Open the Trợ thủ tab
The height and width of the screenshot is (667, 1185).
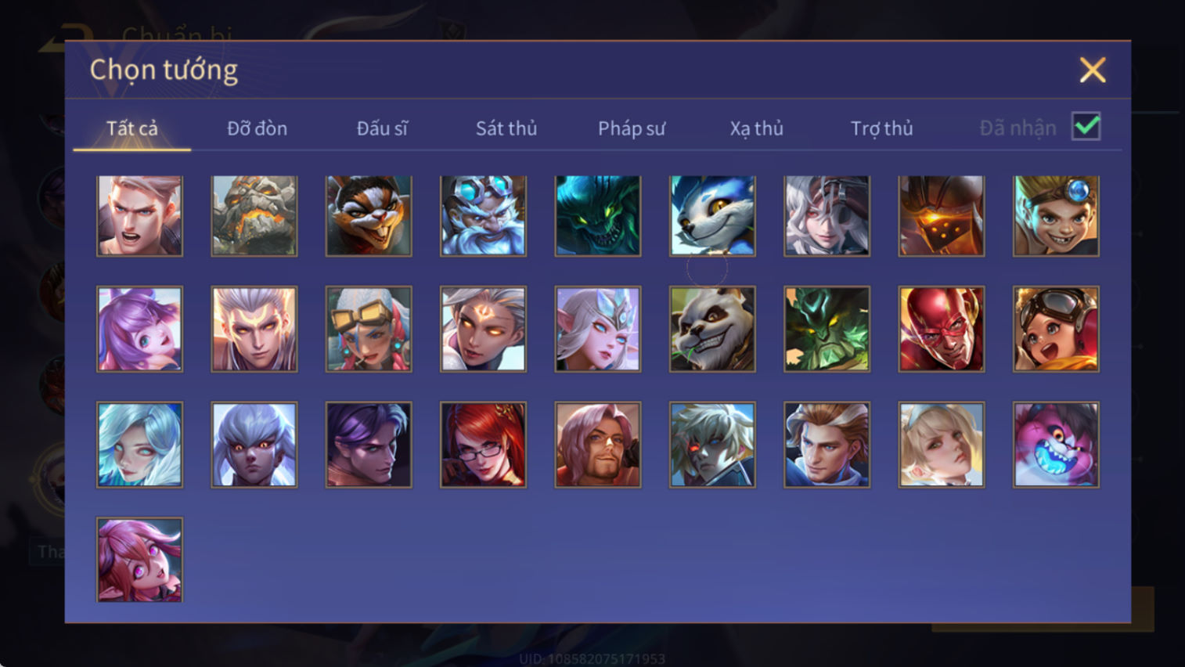(882, 128)
